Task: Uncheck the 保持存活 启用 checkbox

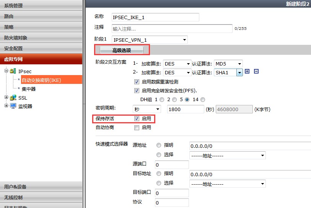Action: [x=137, y=119]
